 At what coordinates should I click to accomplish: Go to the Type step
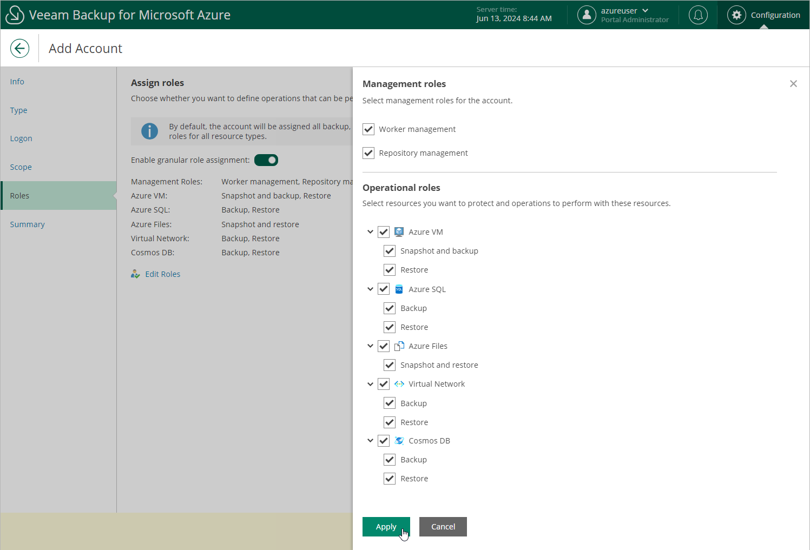58,110
